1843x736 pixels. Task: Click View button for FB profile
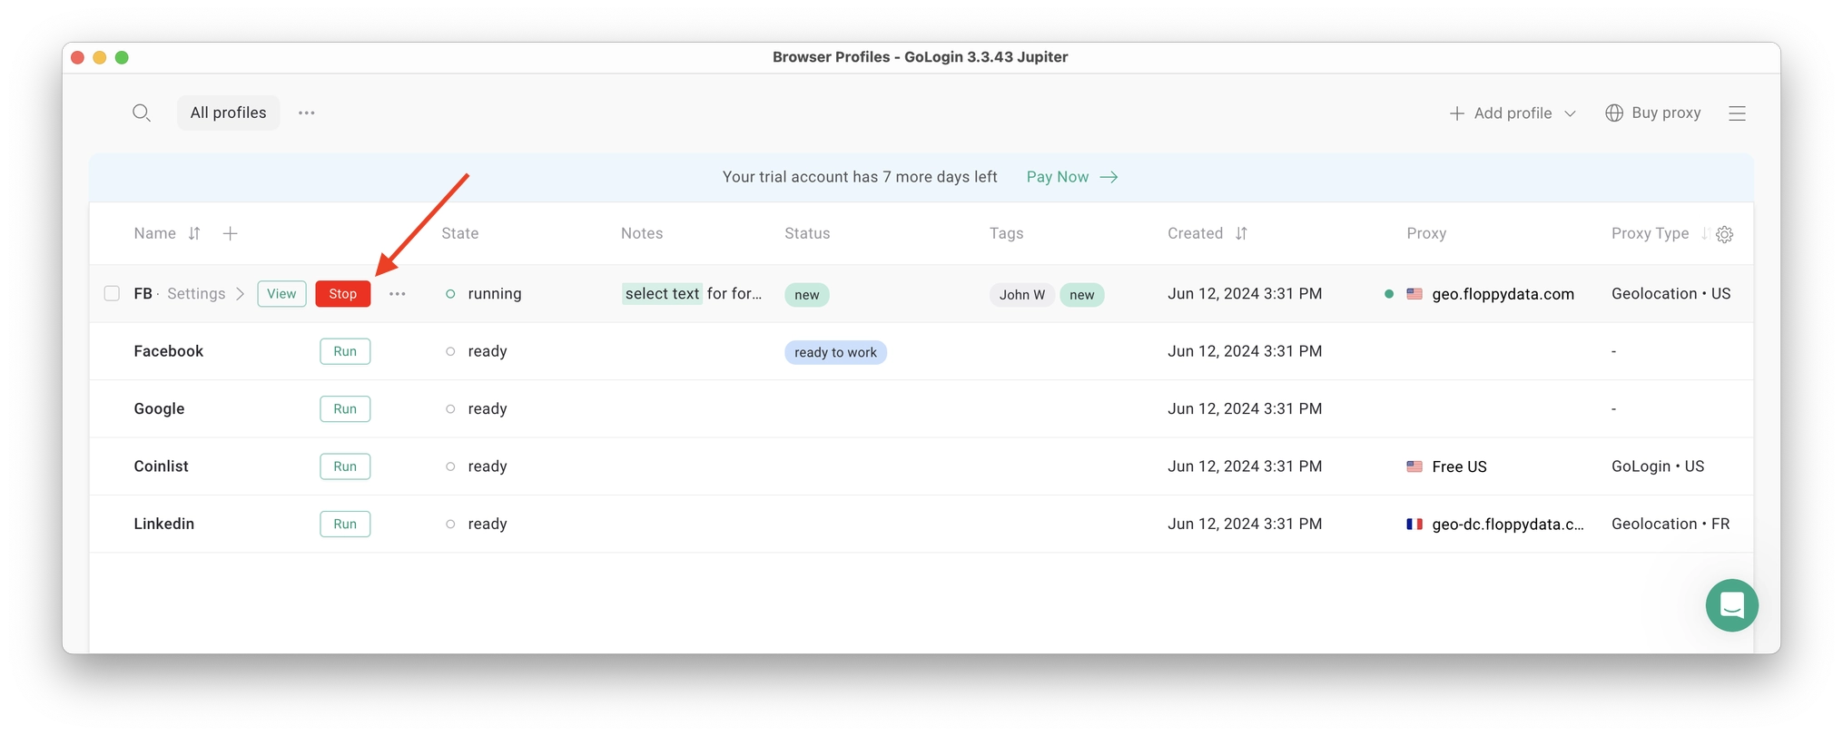(281, 293)
